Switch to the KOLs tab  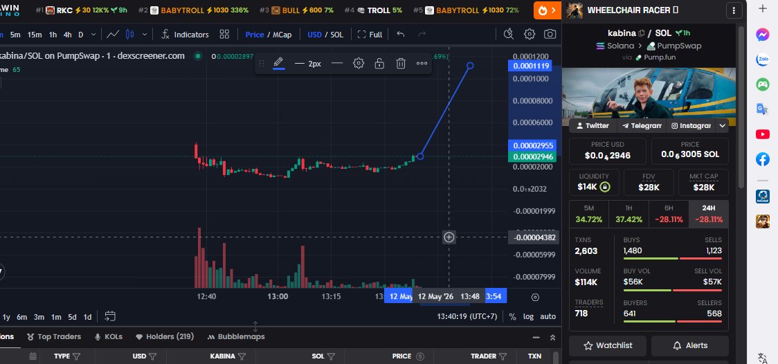(108, 336)
